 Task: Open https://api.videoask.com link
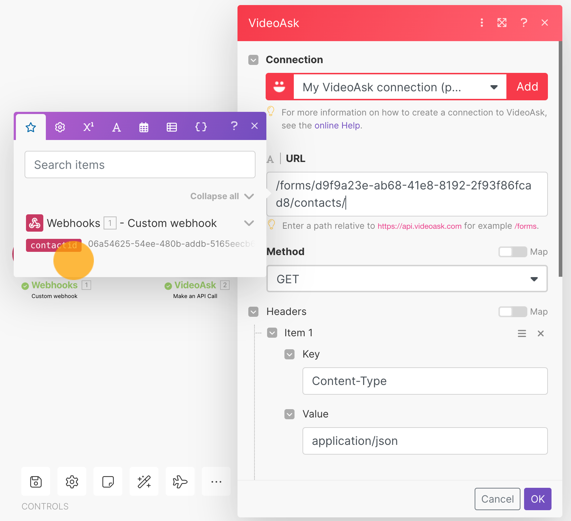(x=419, y=226)
